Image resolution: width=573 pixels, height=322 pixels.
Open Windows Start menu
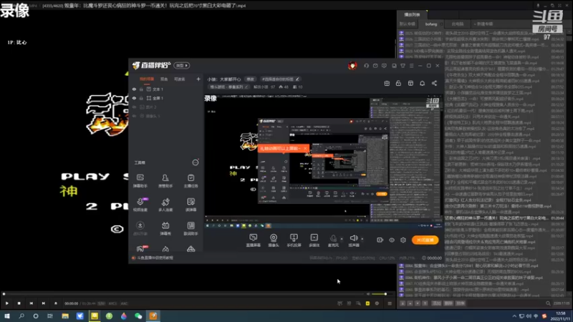(x=7, y=316)
